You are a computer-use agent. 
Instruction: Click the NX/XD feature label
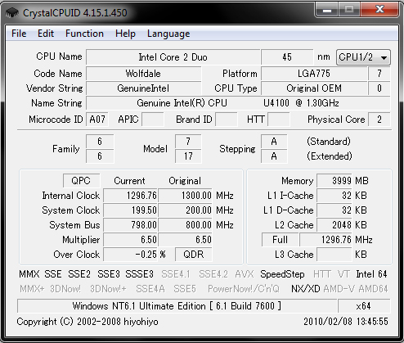click(x=306, y=289)
